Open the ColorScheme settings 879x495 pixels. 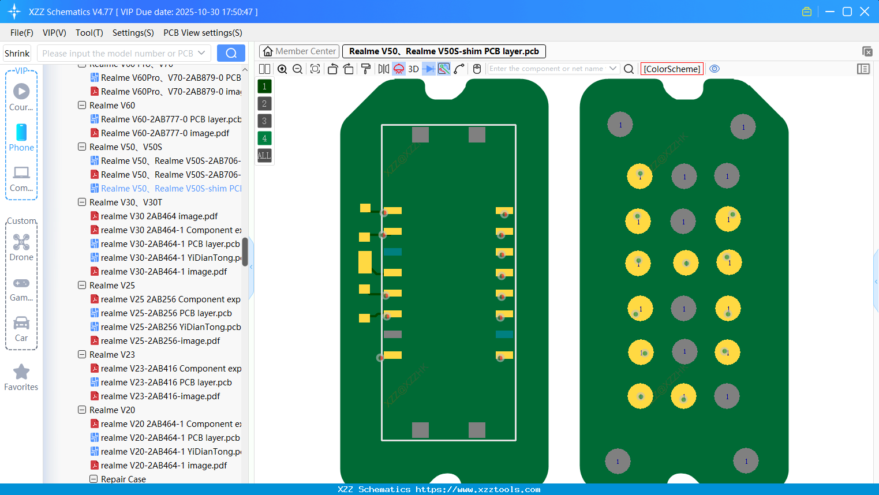pyautogui.click(x=672, y=69)
